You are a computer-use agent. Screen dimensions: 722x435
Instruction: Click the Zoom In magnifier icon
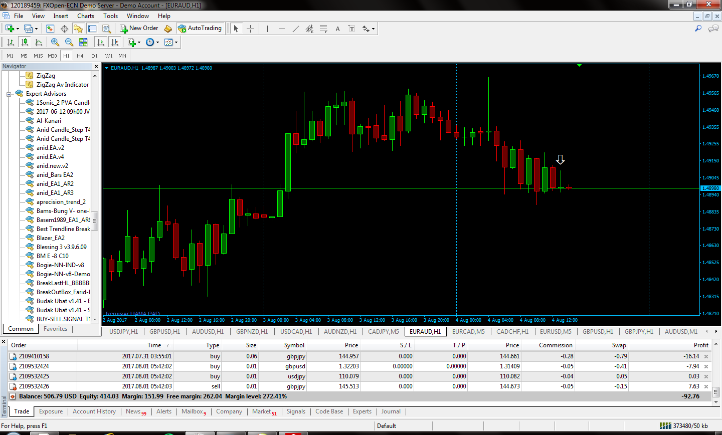tap(55, 42)
